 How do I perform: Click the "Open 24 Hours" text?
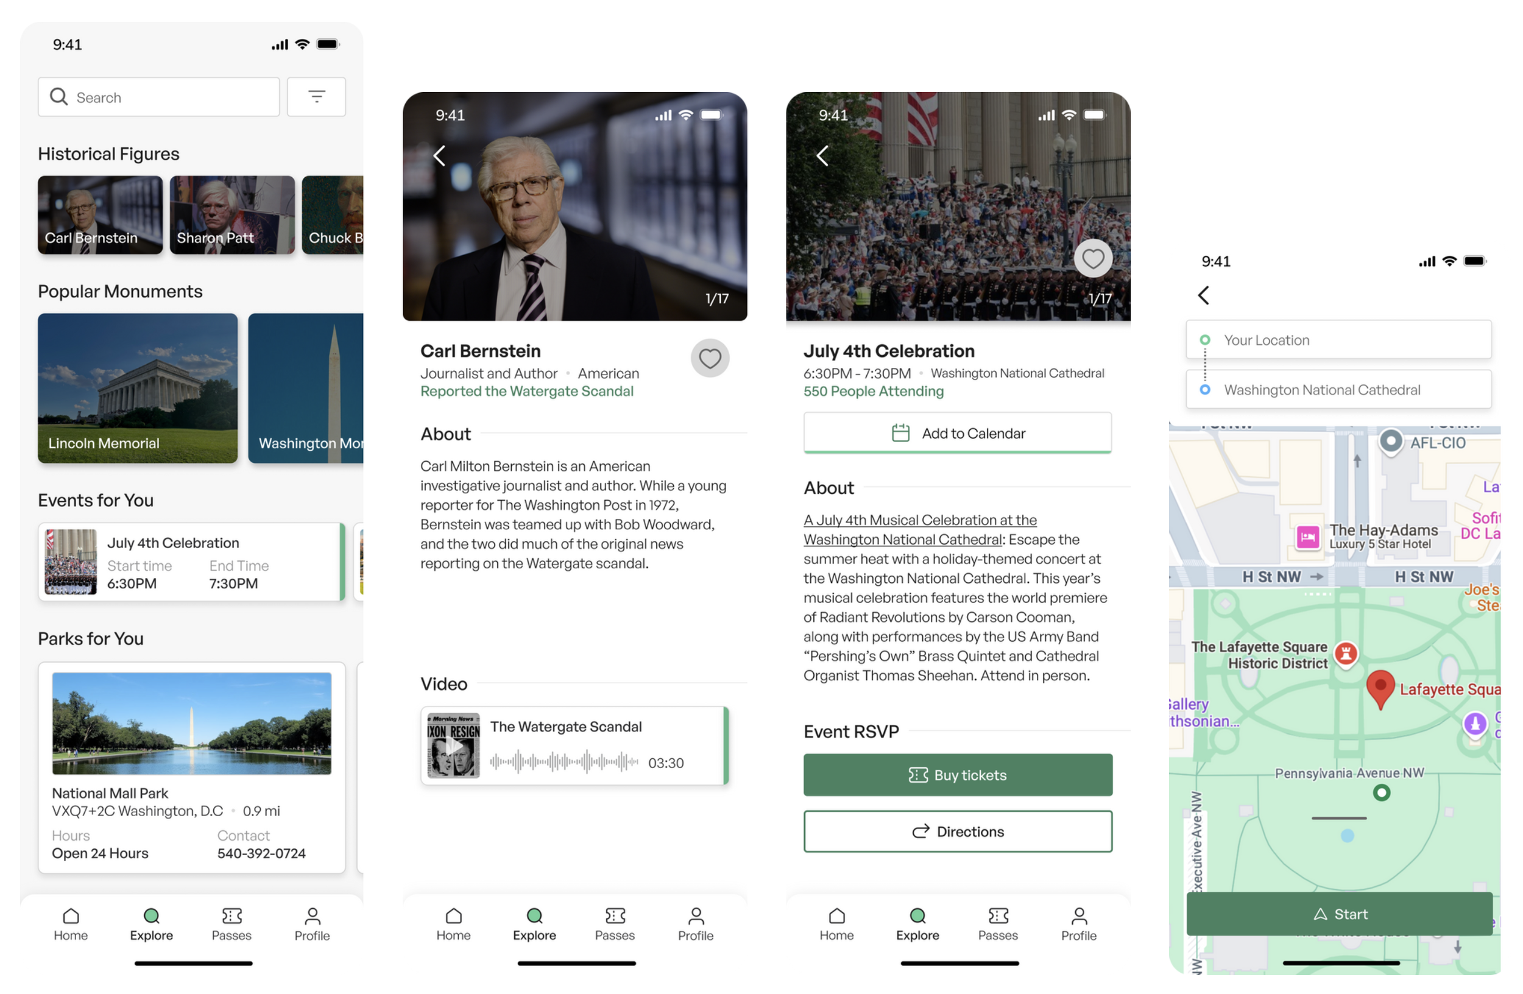click(100, 853)
